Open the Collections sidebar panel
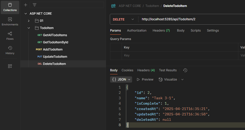Viewport: 245px width, 130px height. tap(10, 7)
